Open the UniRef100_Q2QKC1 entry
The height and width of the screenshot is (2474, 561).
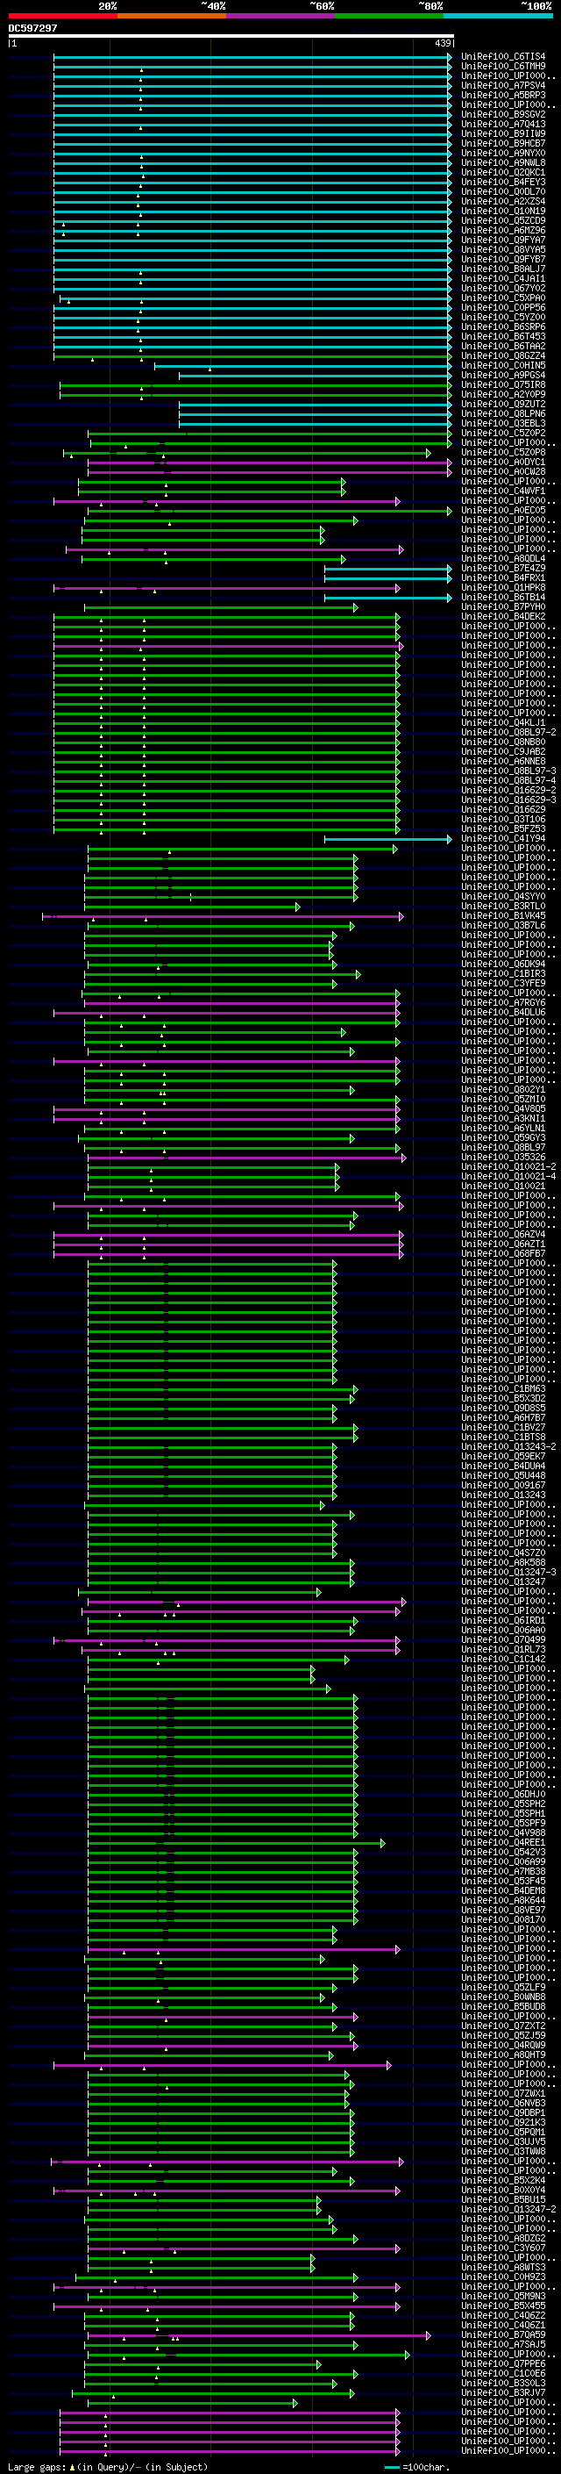tap(503, 172)
